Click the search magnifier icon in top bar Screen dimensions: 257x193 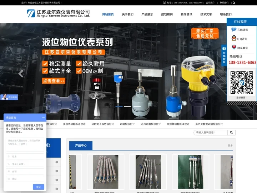[x=234, y=3]
